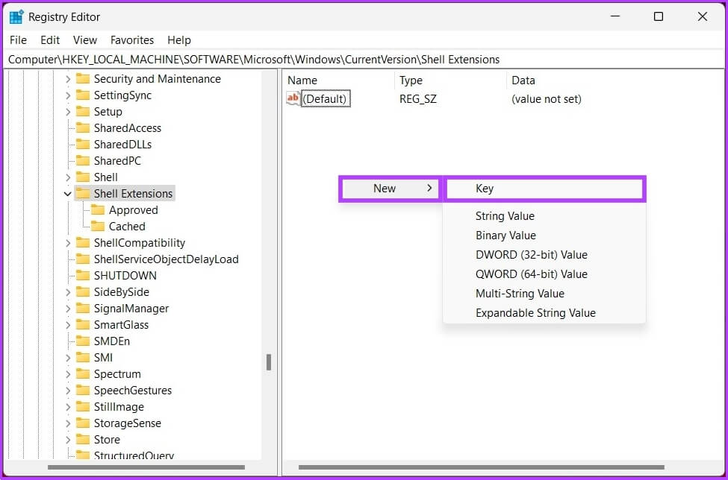Choose String Value from the submenu
728x480 pixels.
[544, 216]
